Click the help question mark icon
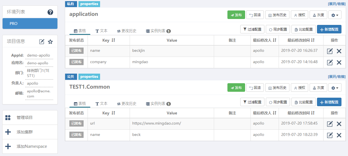348x156 pixels. (x=50, y=12)
